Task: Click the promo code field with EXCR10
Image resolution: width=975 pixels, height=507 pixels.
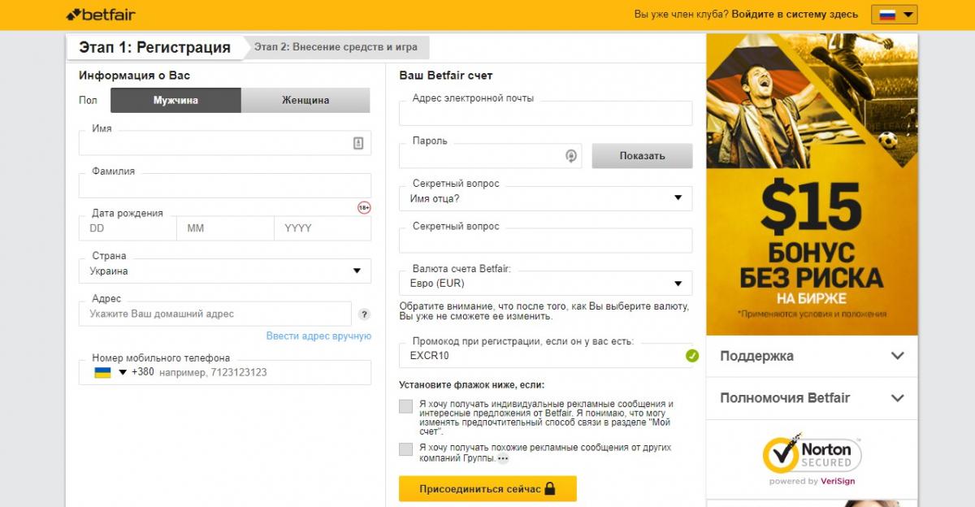Action: pos(546,356)
